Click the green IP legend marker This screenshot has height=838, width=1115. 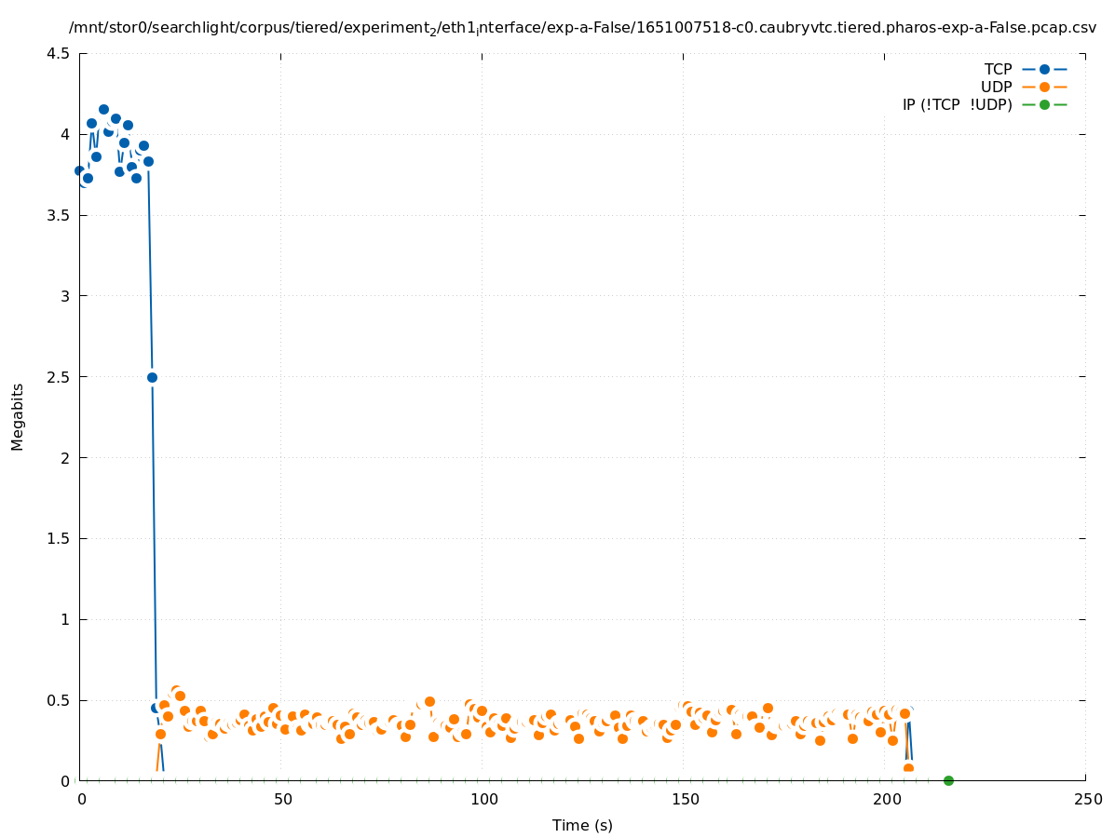[1044, 104]
